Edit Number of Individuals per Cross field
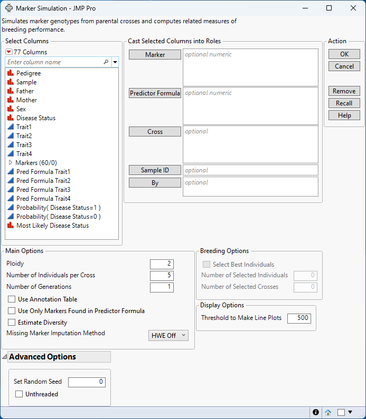The image size is (366, 419). click(162, 276)
